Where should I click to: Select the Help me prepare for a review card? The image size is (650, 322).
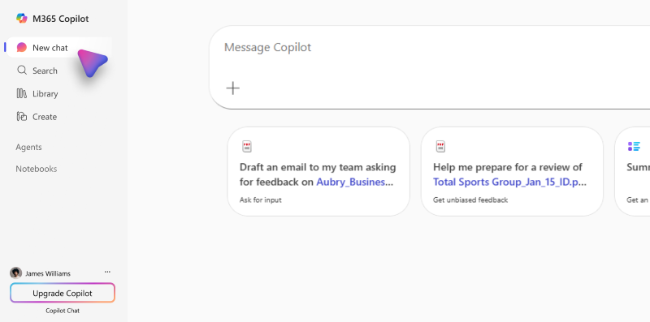click(x=512, y=171)
